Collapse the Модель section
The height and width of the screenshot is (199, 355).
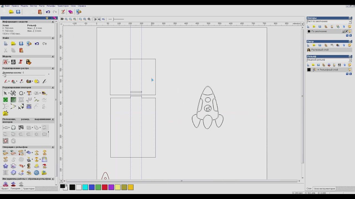tap(53, 56)
